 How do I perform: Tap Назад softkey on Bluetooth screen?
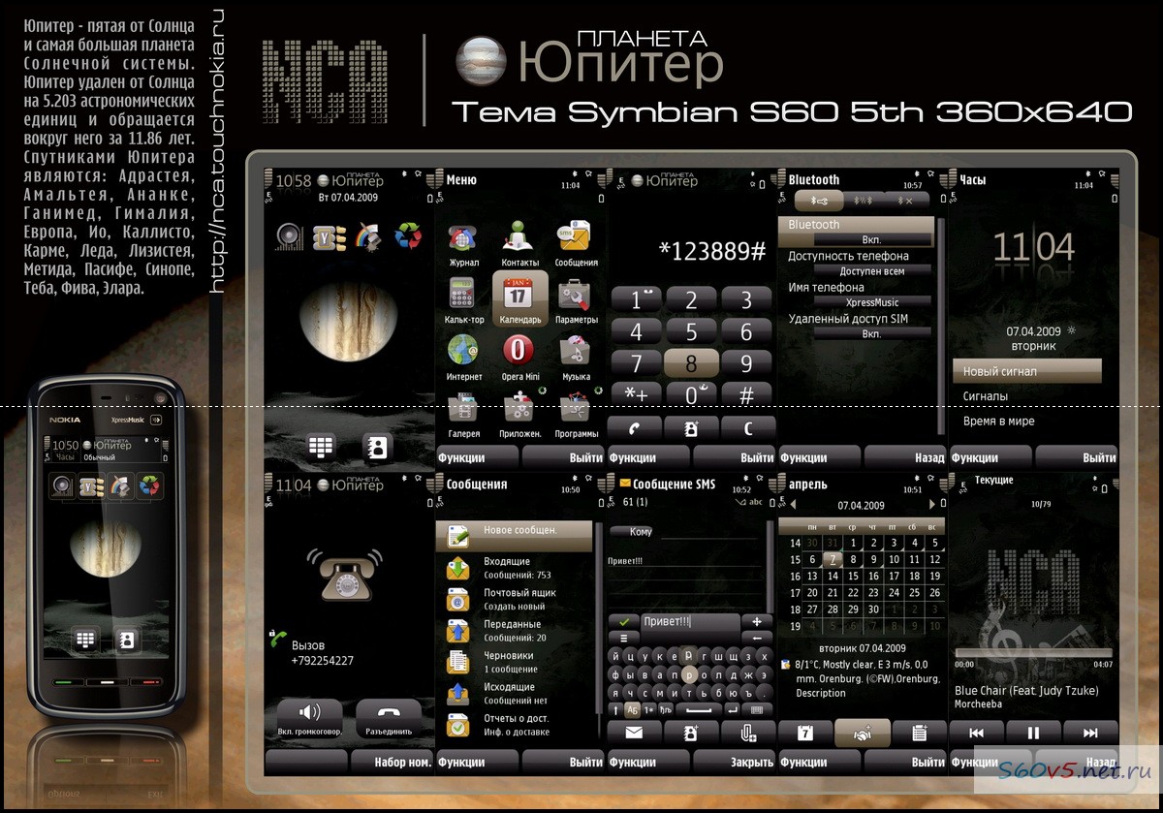pyautogui.click(x=905, y=457)
